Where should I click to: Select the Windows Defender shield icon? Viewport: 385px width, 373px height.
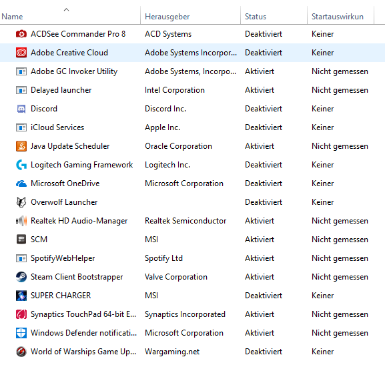[21, 333]
